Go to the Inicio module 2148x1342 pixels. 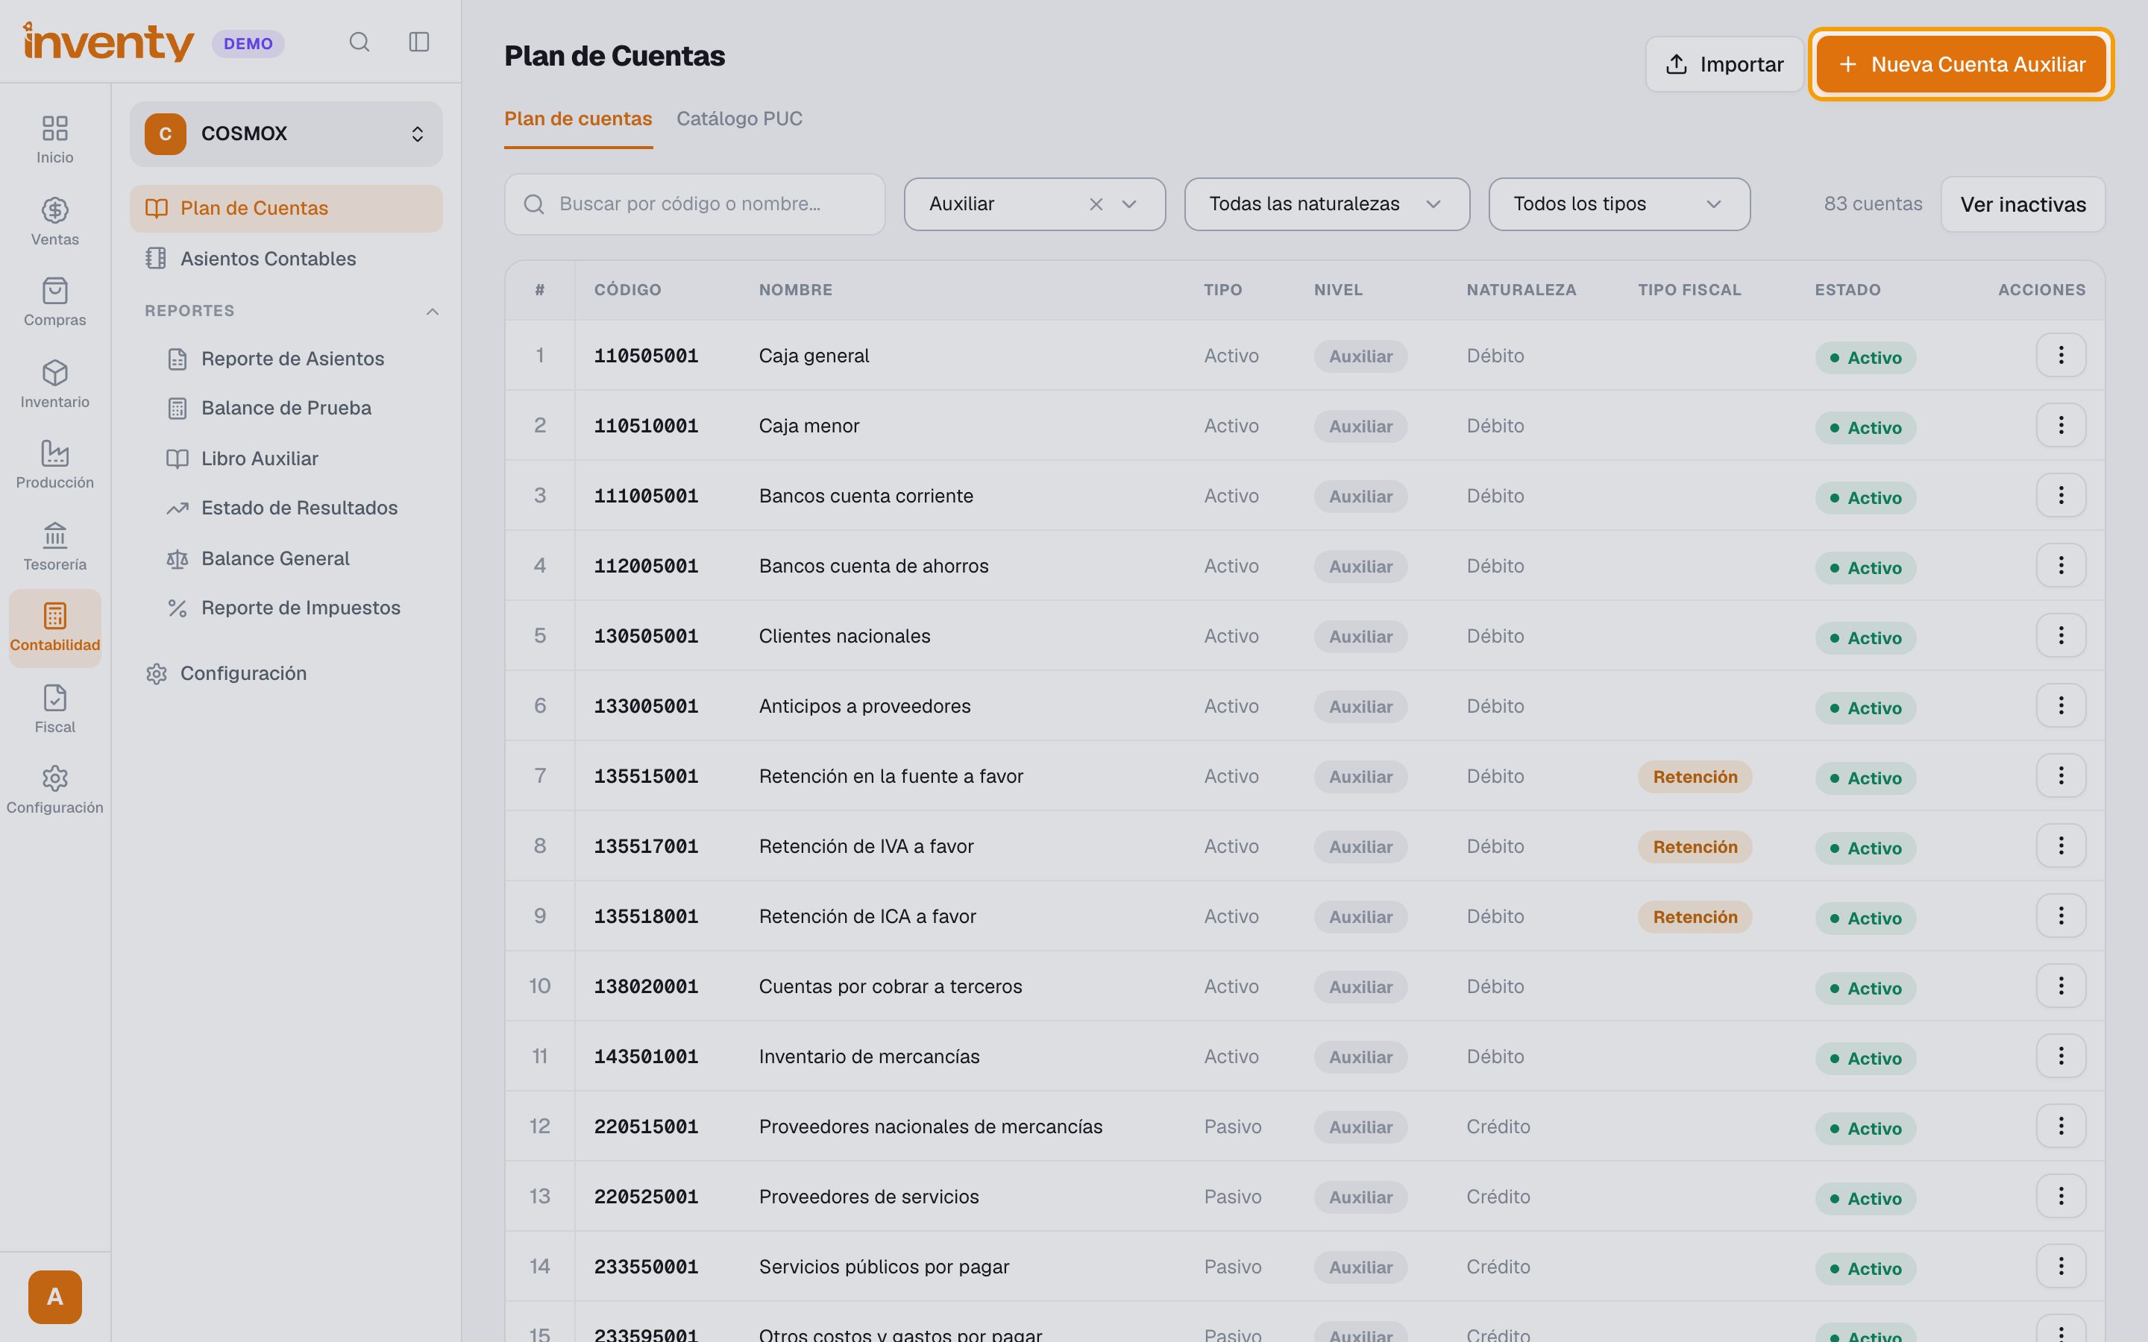click(55, 139)
